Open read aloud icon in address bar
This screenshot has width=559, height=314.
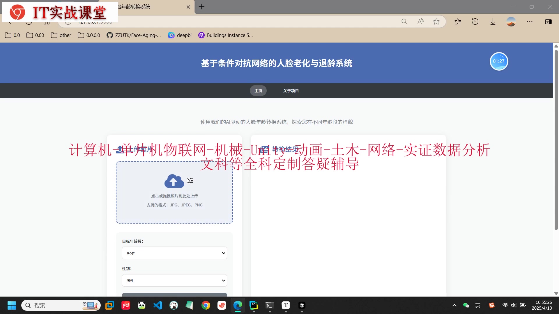pos(420,22)
